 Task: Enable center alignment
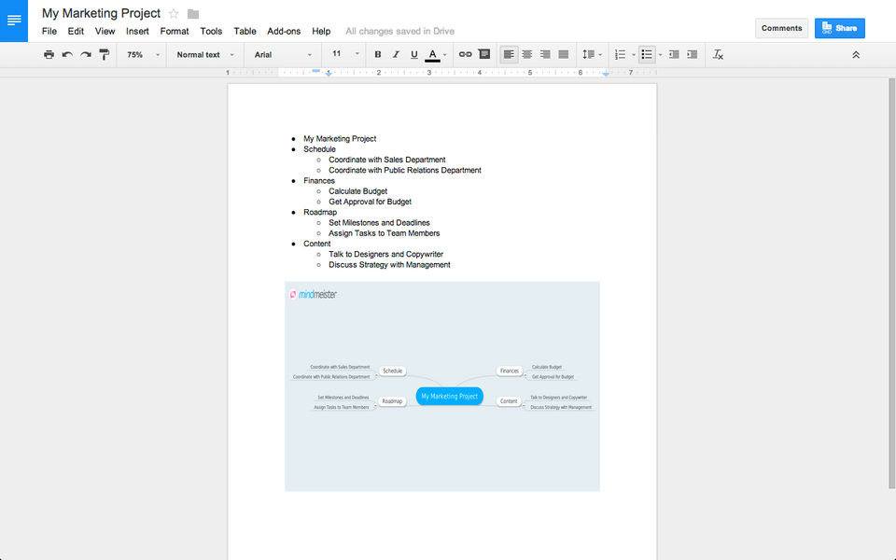tap(527, 55)
